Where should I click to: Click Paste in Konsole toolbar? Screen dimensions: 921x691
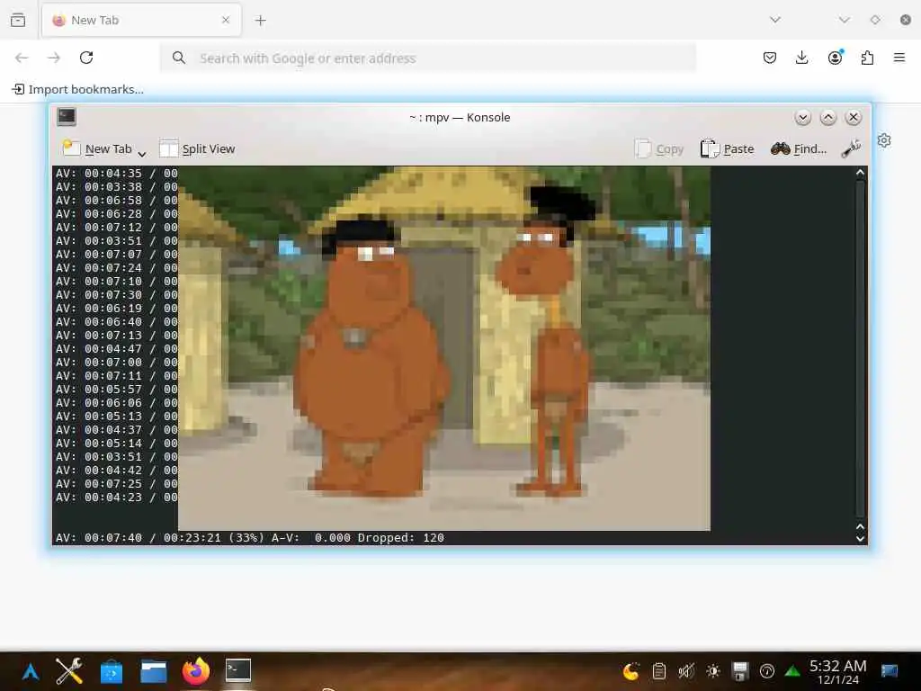[x=727, y=148]
